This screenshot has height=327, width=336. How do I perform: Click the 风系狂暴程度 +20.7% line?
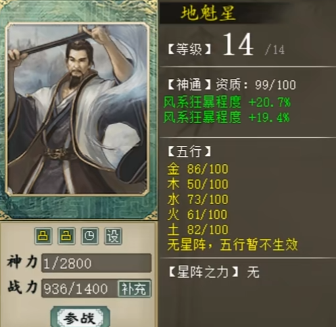coord(226,102)
